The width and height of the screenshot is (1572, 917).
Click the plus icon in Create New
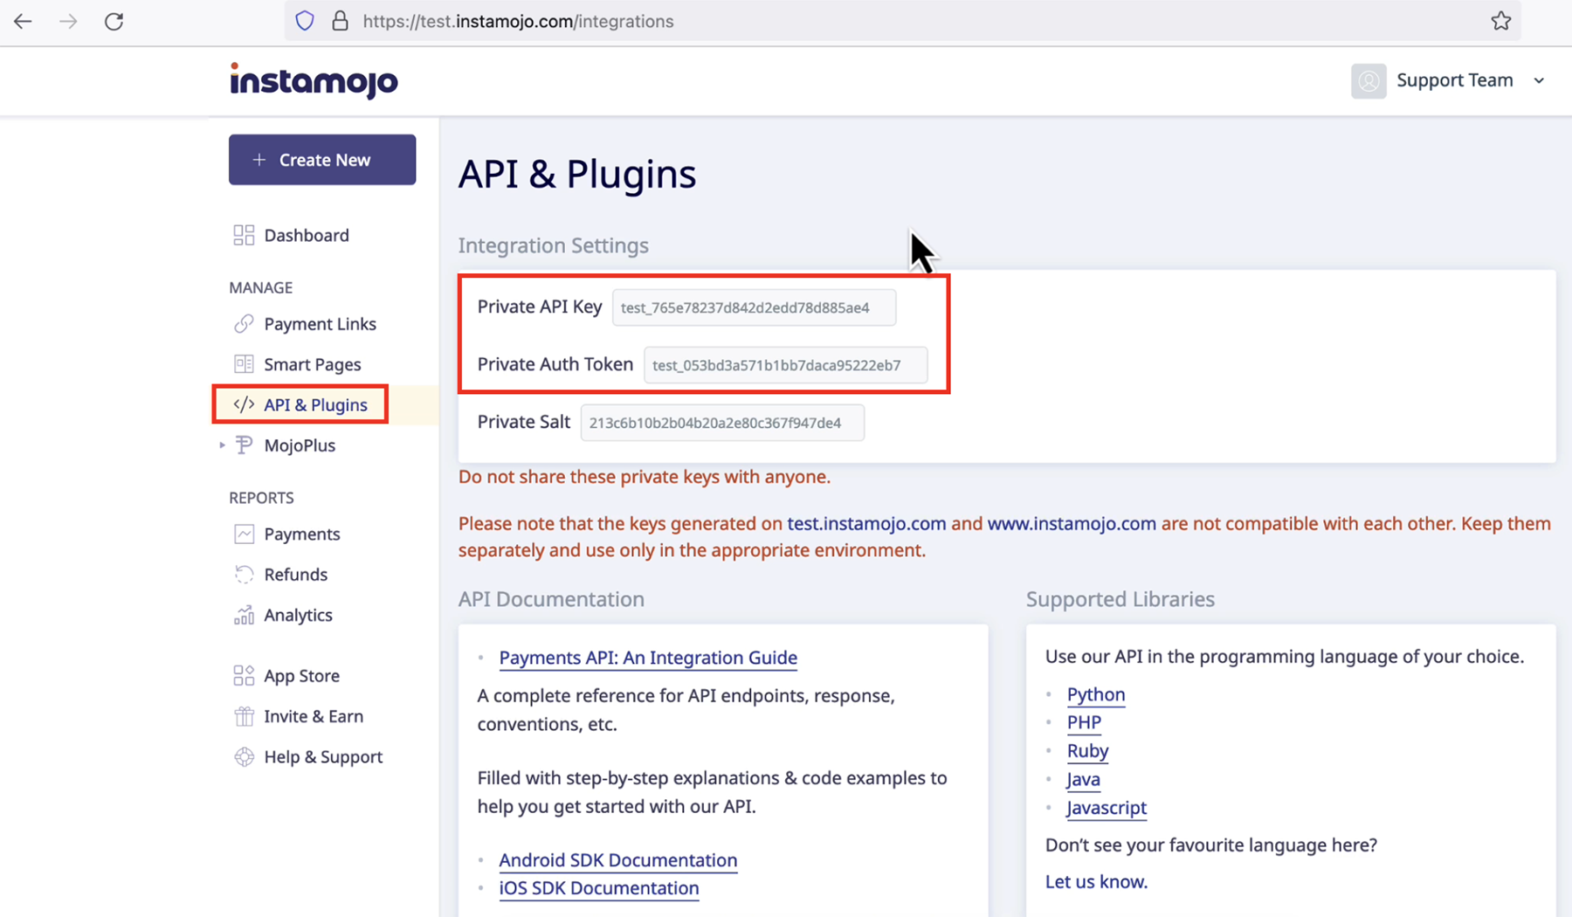pos(259,160)
